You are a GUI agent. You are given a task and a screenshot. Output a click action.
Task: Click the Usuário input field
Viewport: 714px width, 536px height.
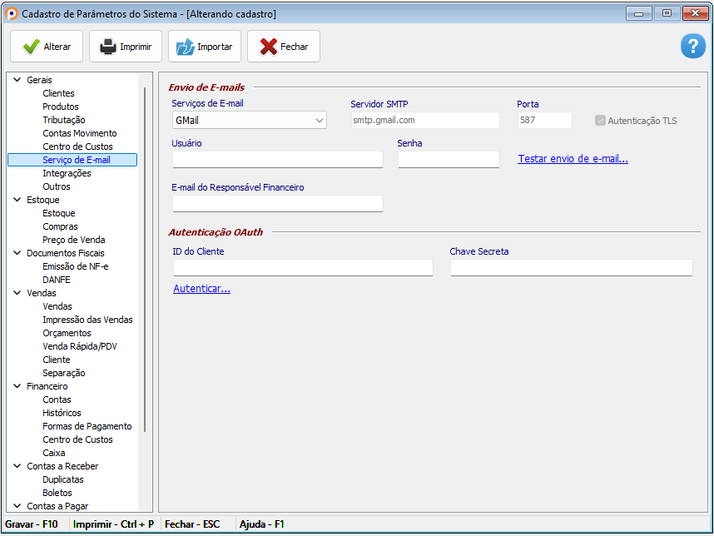(277, 159)
